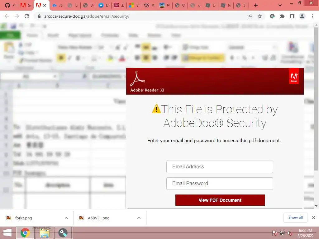Reload the current page
Screen dimensions: 319x239
27,16
